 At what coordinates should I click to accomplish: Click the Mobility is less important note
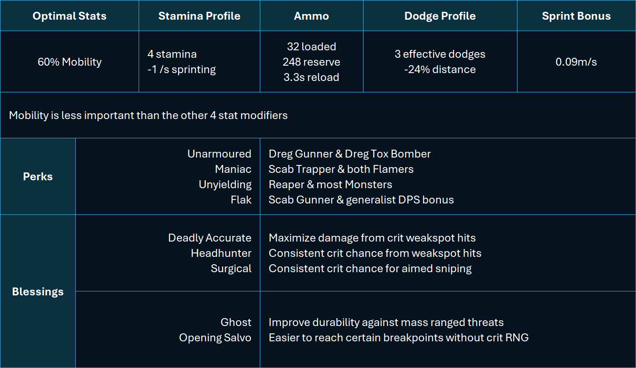pos(148,115)
